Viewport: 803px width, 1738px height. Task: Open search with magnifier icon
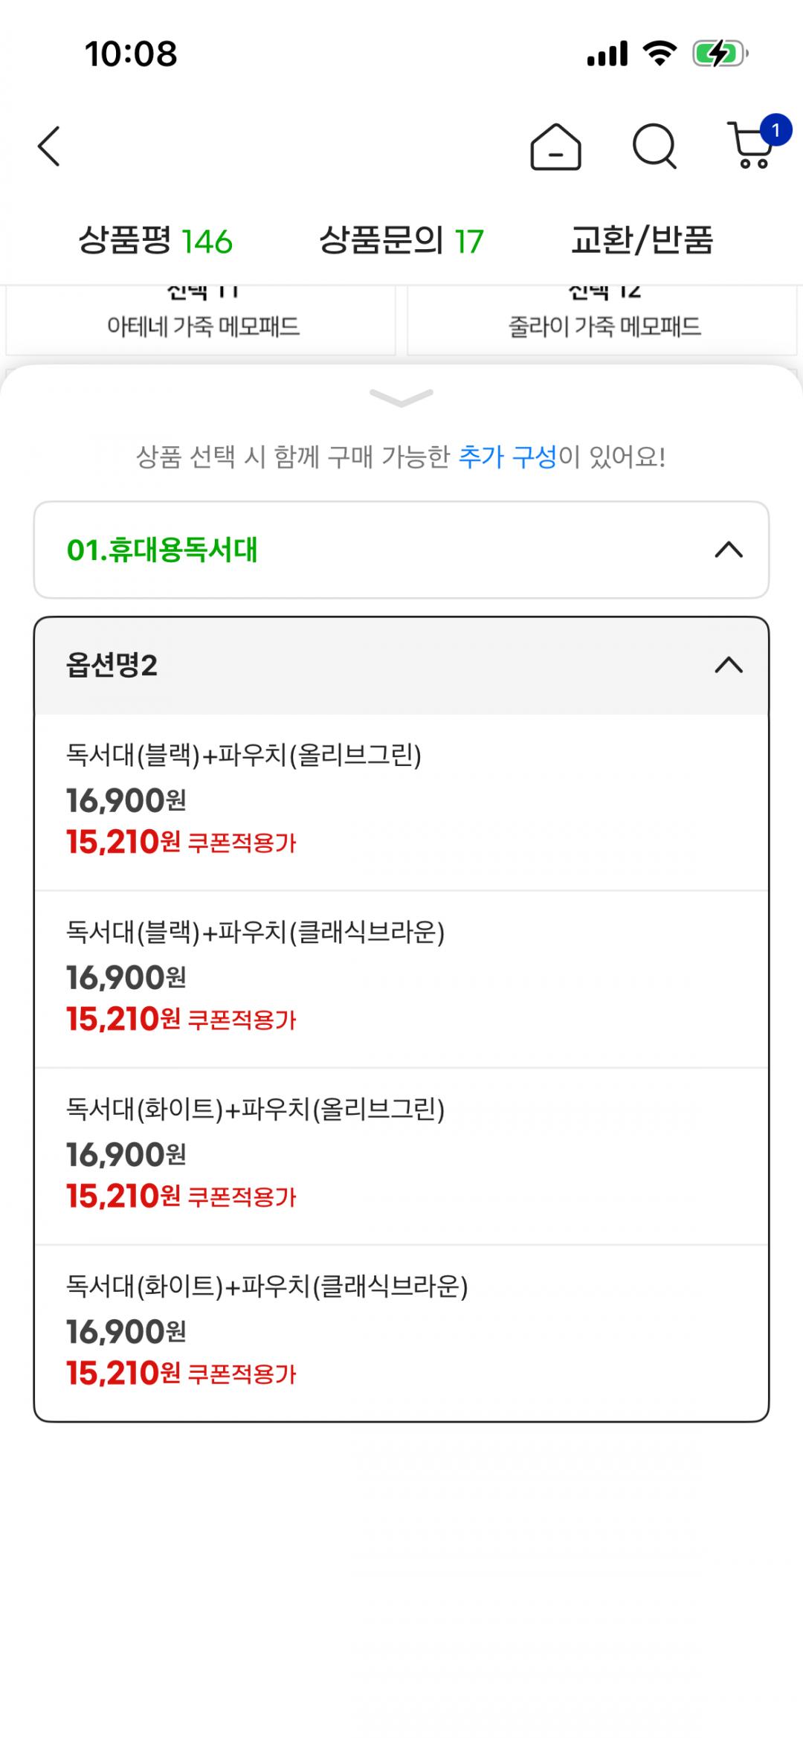point(654,147)
